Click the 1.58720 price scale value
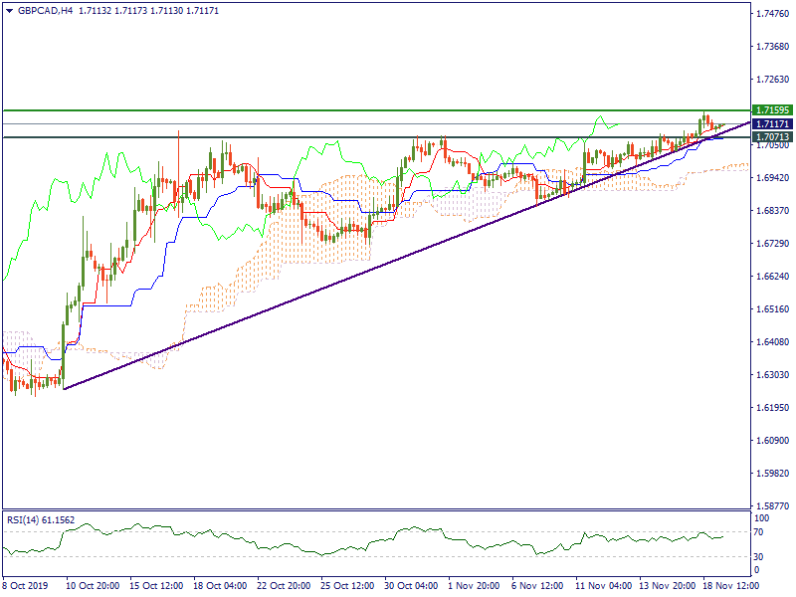 [772, 504]
